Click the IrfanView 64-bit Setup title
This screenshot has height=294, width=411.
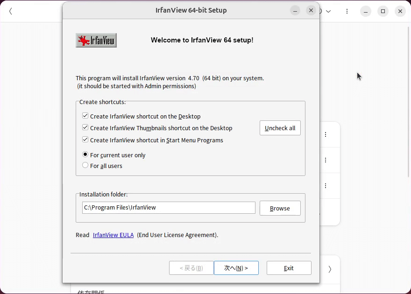tap(191, 10)
